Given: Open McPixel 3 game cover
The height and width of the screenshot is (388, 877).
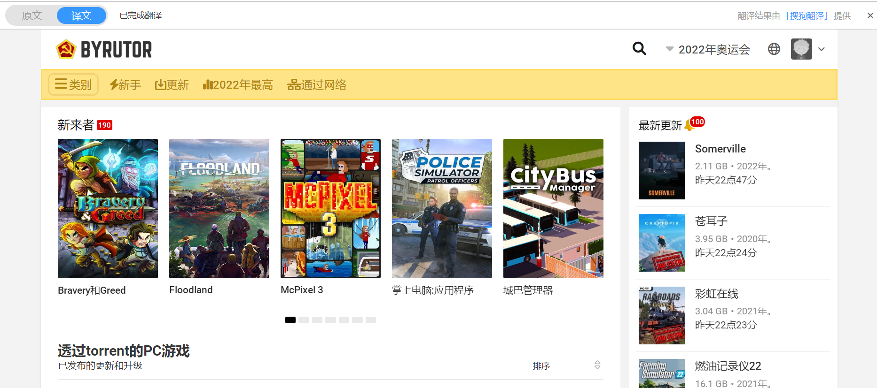Looking at the screenshot, I should (x=330, y=208).
